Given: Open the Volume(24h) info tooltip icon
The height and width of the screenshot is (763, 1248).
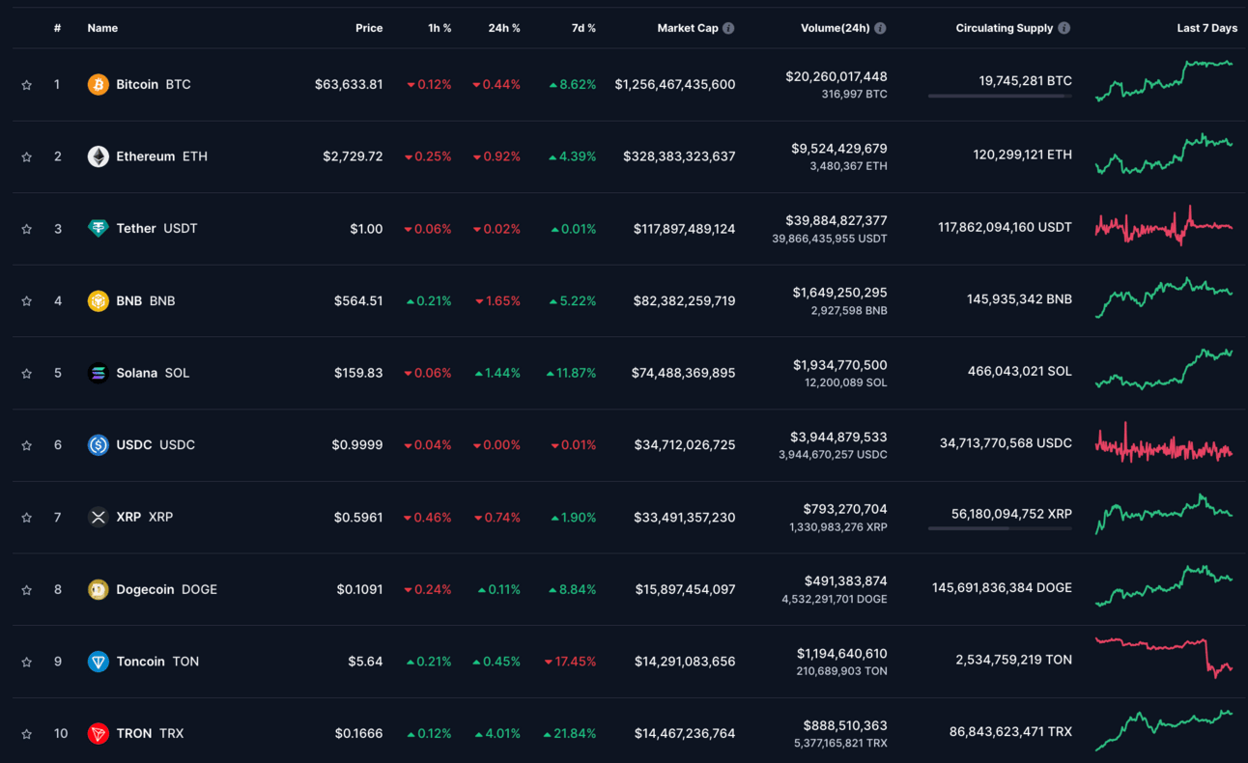Looking at the screenshot, I should pyautogui.click(x=881, y=28).
